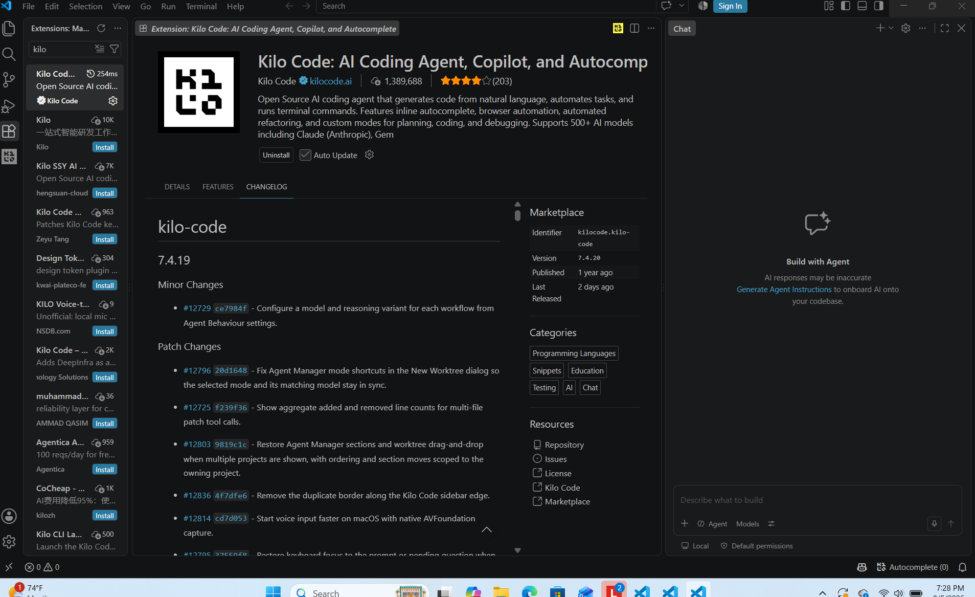The image size is (975, 597).
Task: Open the File menu
Action: [x=29, y=6]
